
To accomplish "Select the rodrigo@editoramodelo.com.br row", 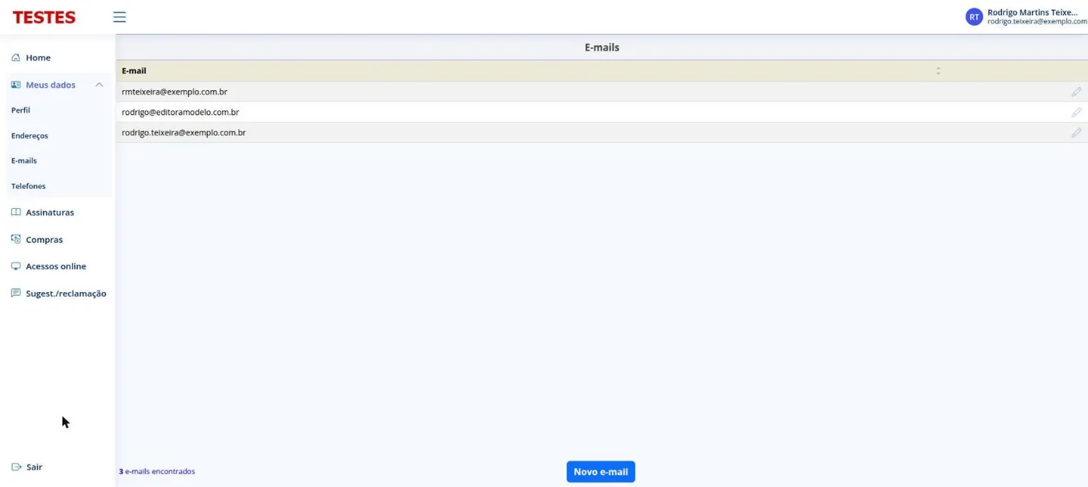I will (x=602, y=112).
